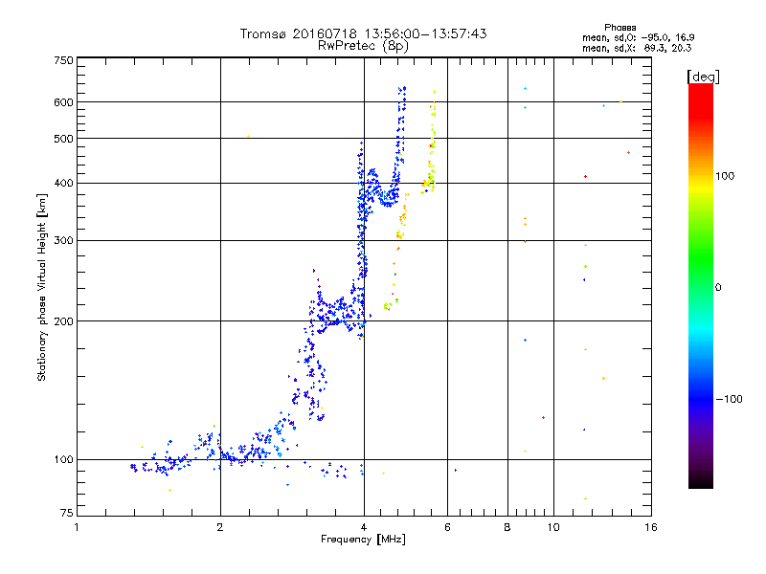Image resolution: width=766 pixels, height=574 pixels.
Task: Click the 'Phases' header label
Action: coord(620,28)
